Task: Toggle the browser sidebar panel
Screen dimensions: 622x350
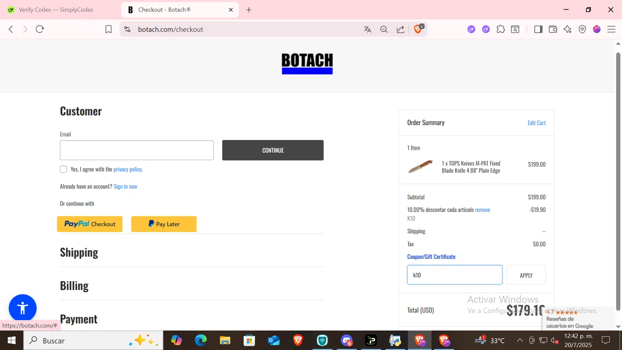Action: click(x=538, y=29)
